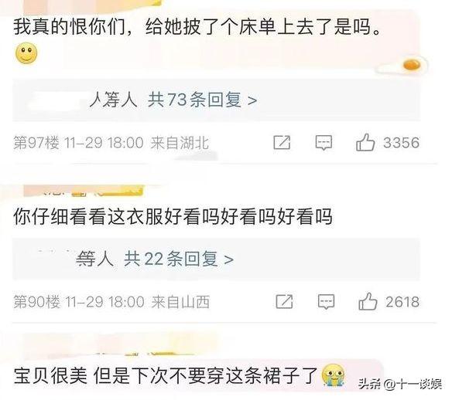Image resolution: width=452 pixels, height=400 pixels.
Task: Click the 第97楼 timestamp line
Action: tap(111, 143)
